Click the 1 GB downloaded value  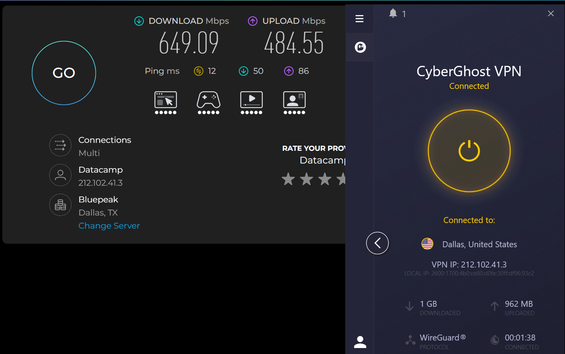(428, 304)
